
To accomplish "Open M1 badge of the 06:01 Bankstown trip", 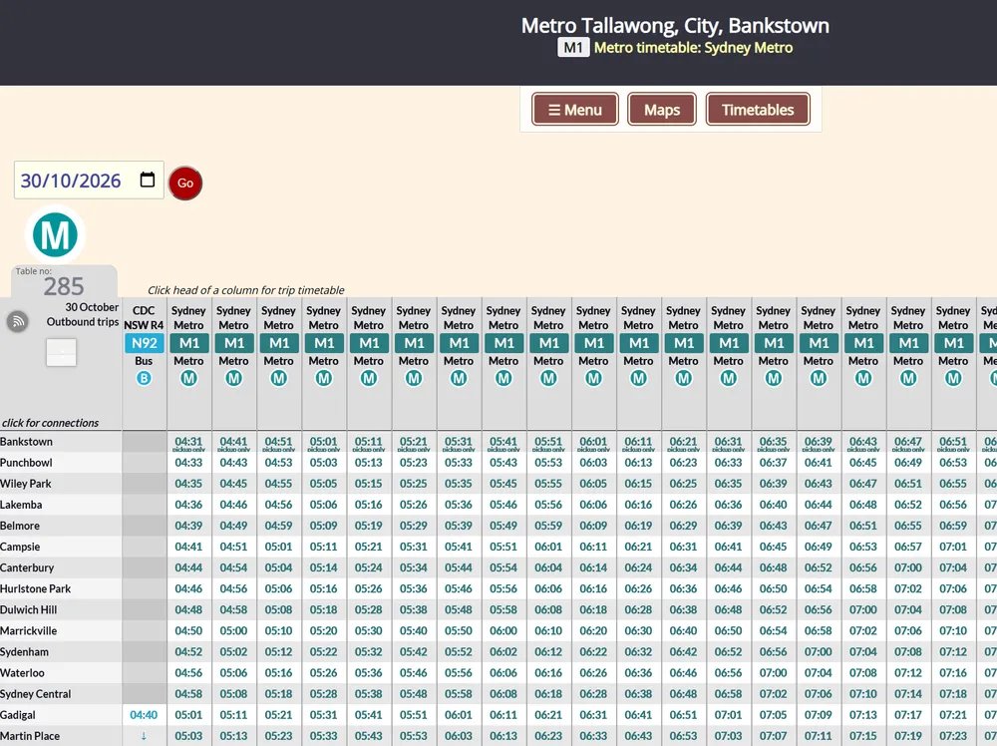I will point(593,343).
